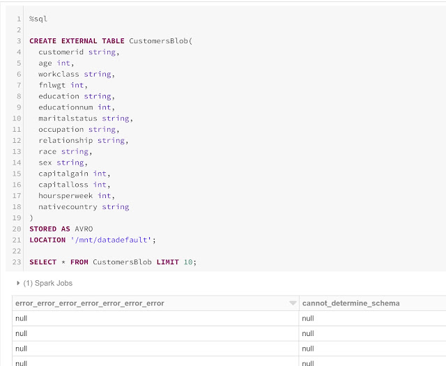This screenshot has height=366, width=446.
Task: Click the error_error_error_error_error_error_error column header text
Action: point(90,303)
